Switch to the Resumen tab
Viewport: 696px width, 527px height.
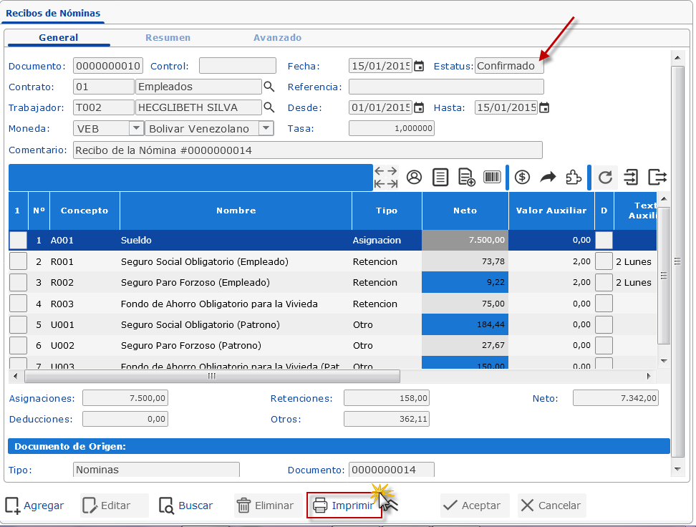coord(168,38)
